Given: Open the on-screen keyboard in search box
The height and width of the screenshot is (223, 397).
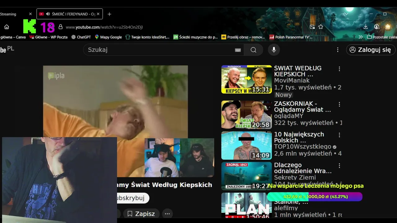Looking at the screenshot, I should 238,50.
